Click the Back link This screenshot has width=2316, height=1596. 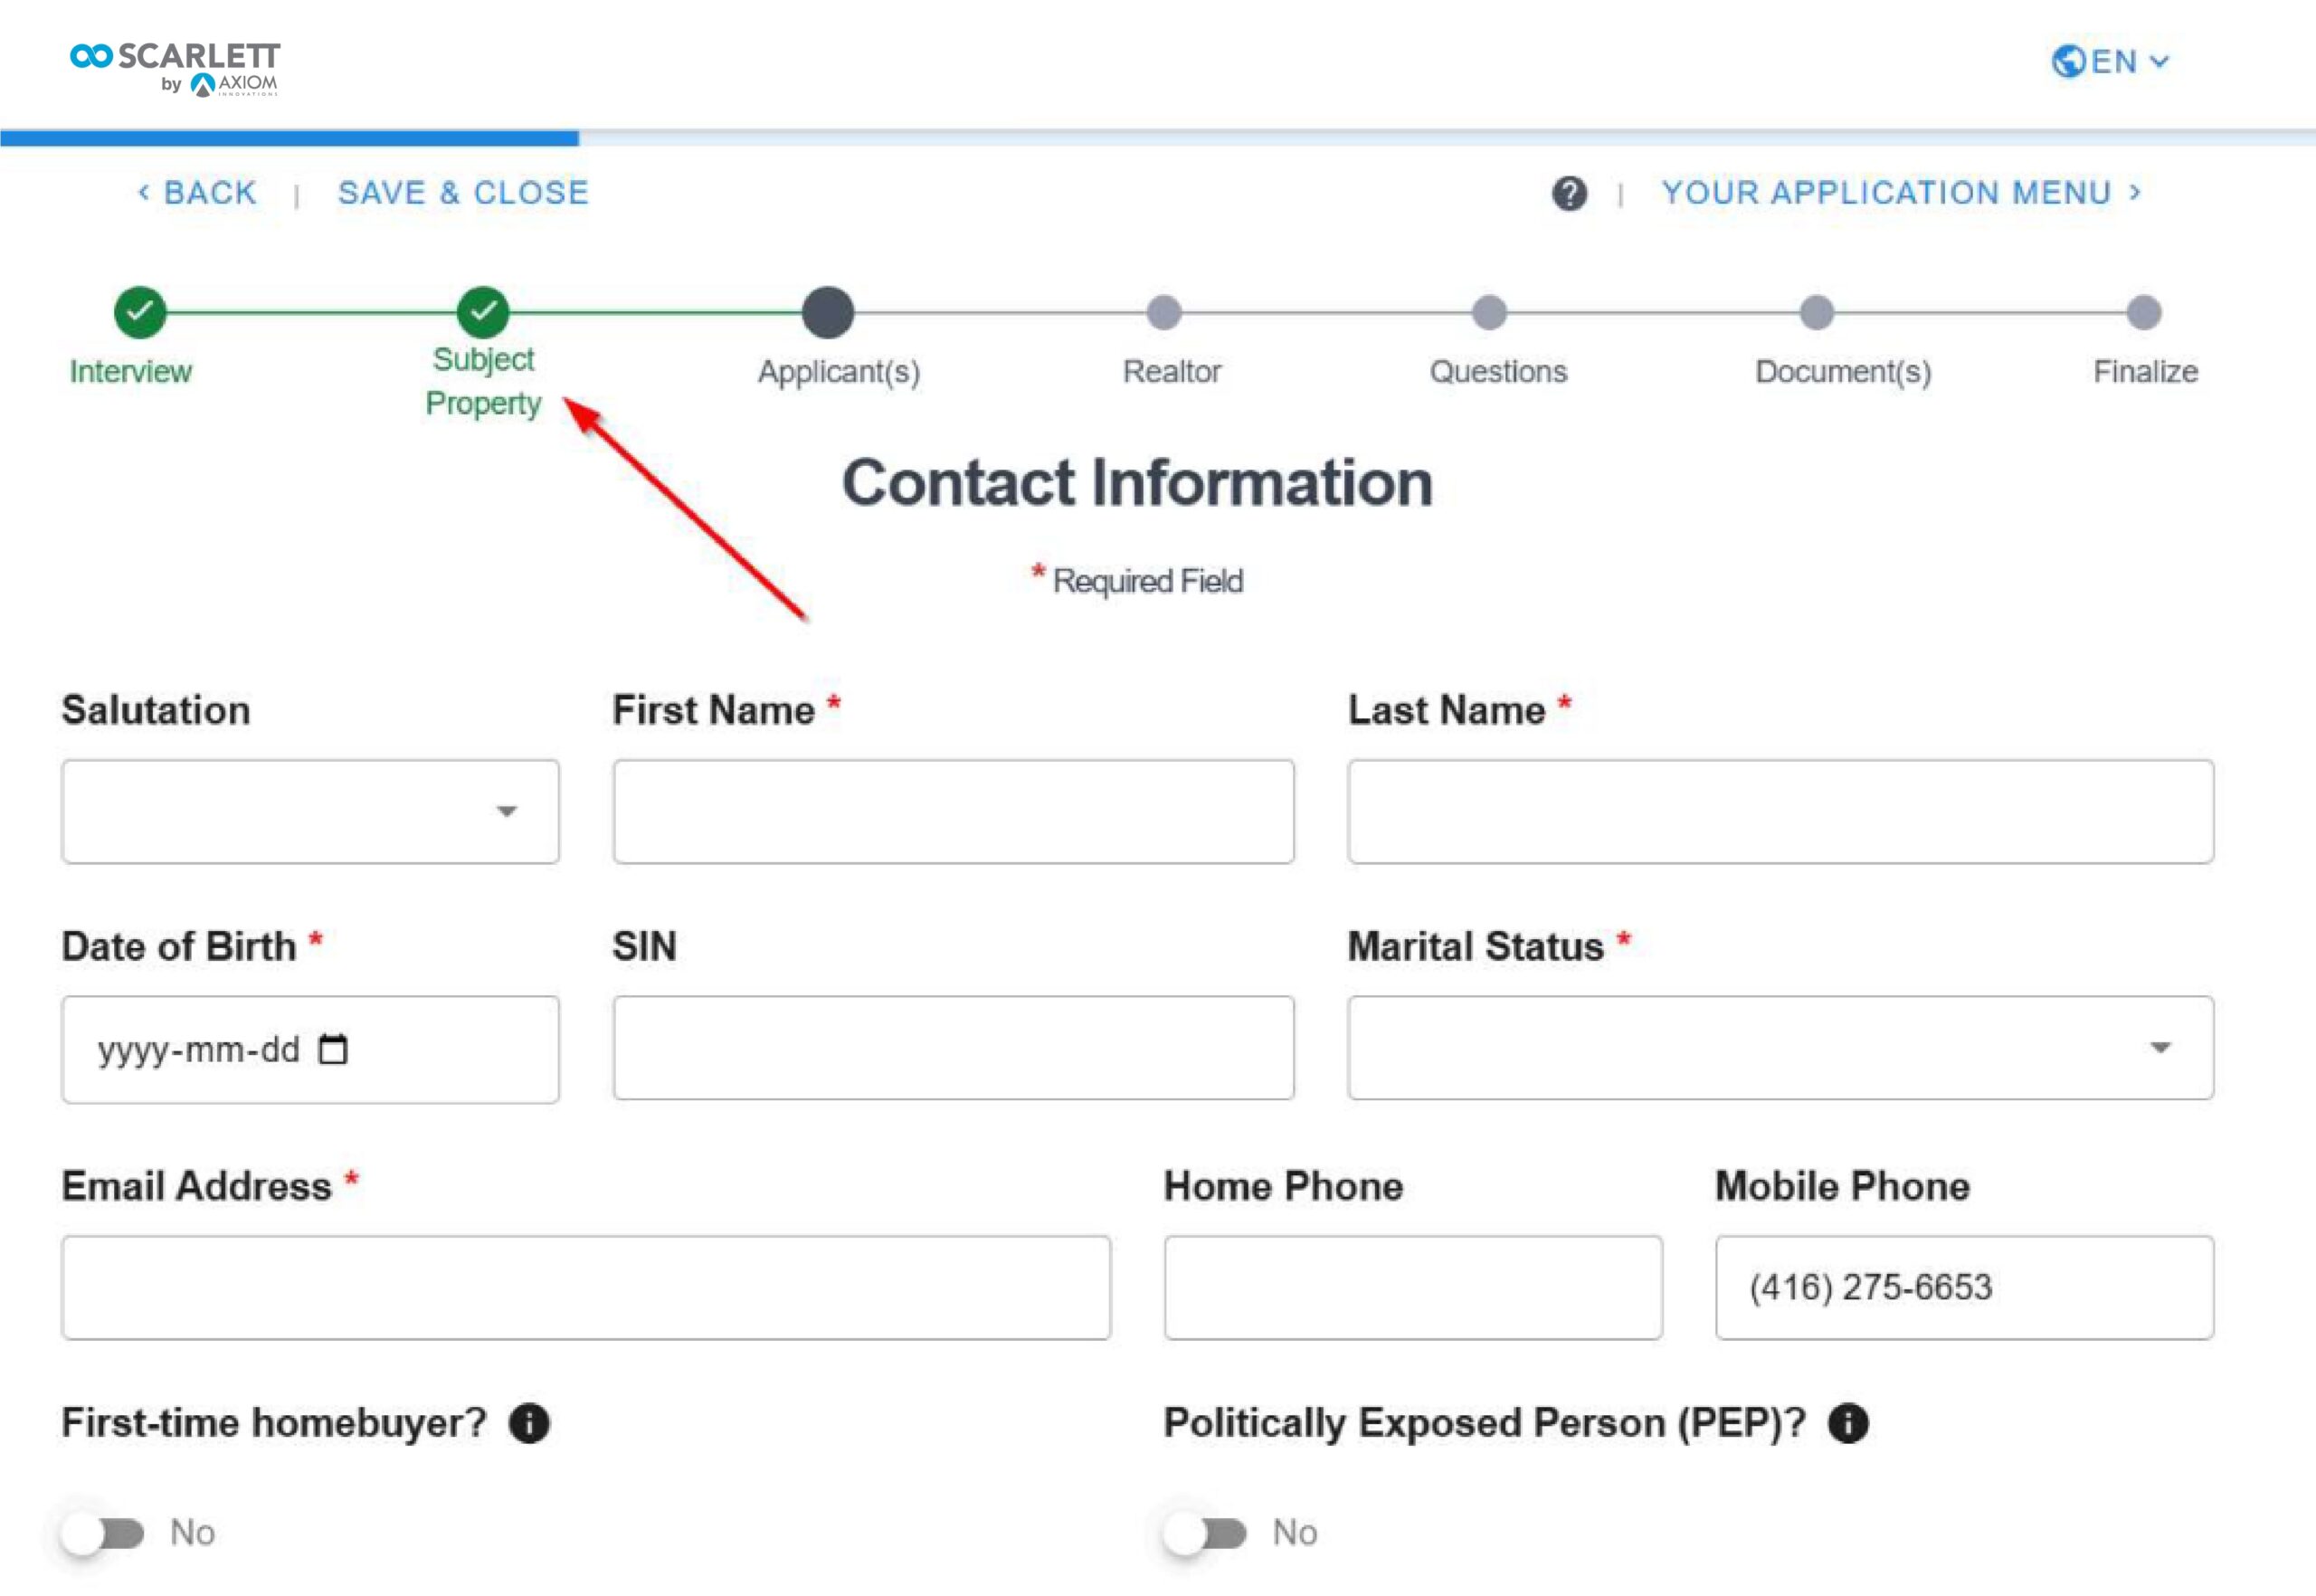tap(197, 192)
